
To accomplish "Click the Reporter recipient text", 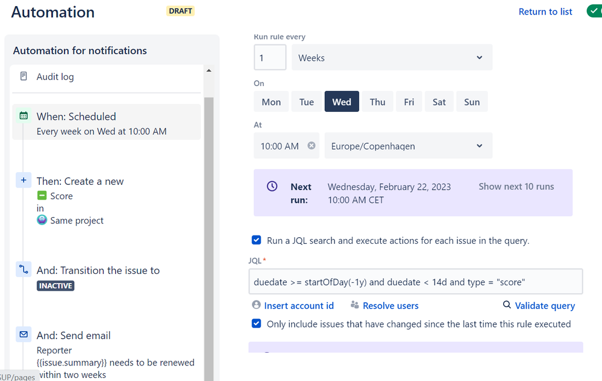I will pyautogui.click(x=54, y=350).
